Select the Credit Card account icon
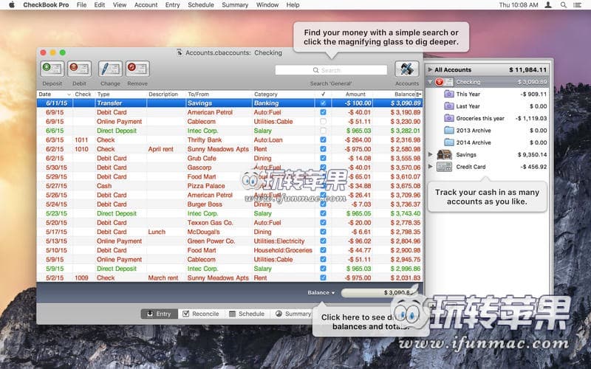 point(444,167)
